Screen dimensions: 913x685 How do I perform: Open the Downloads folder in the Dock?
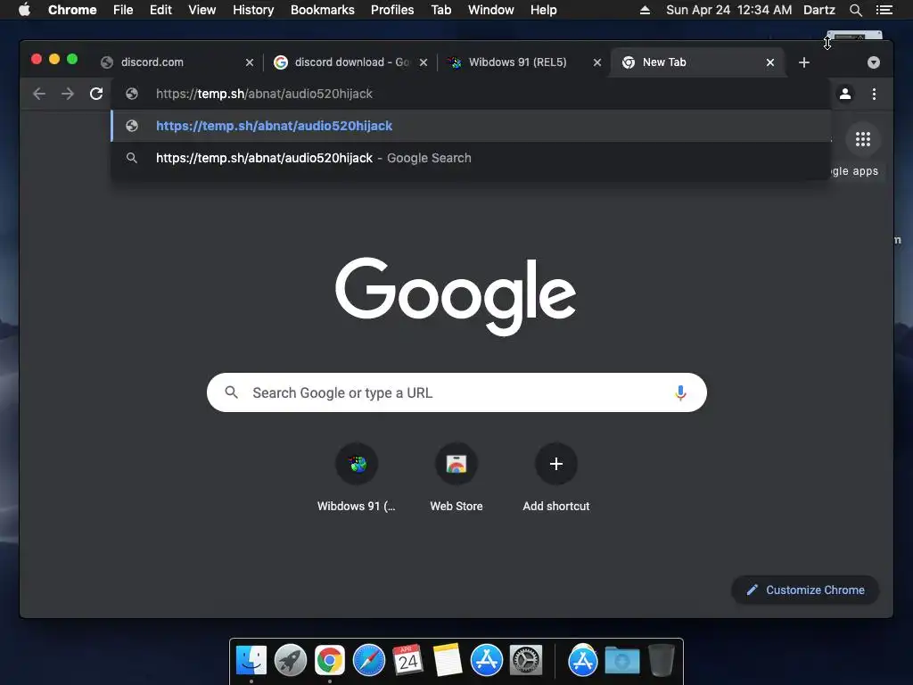pyautogui.click(x=621, y=661)
